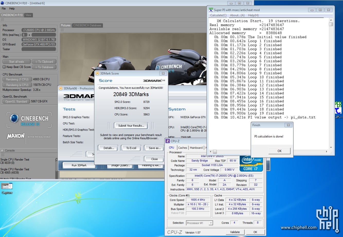Screen dimensions: 343x237
Task: Click Rendering (1 CPU) button
Action: (17, 79)
